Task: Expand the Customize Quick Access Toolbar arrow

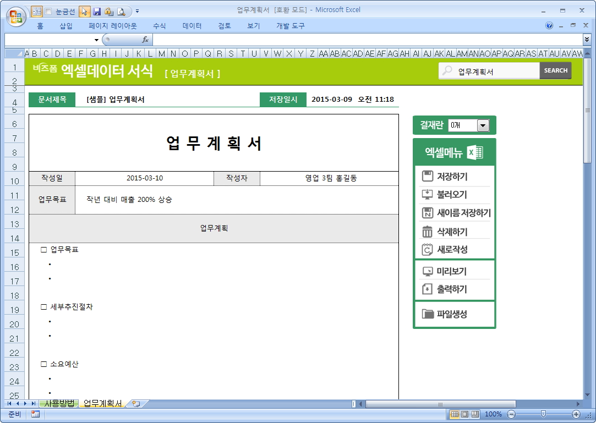Action: 137,12
